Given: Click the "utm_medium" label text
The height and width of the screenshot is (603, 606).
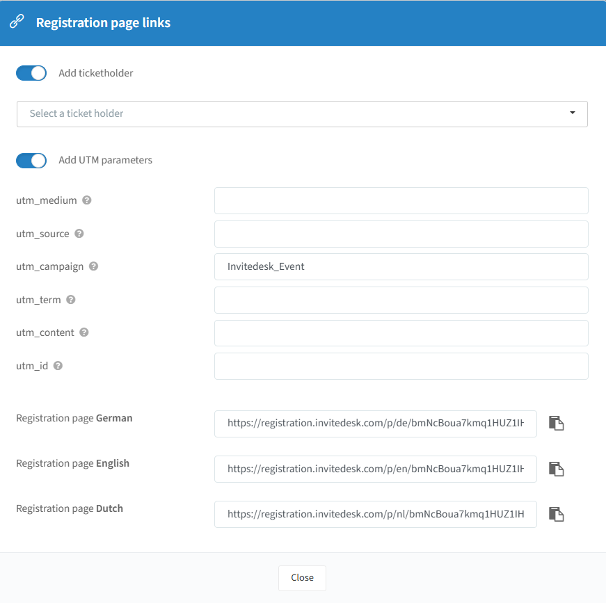Looking at the screenshot, I should coord(47,200).
